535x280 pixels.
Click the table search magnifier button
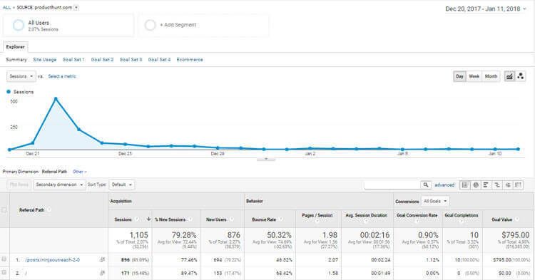pyautogui.click(x=425, y=185)
